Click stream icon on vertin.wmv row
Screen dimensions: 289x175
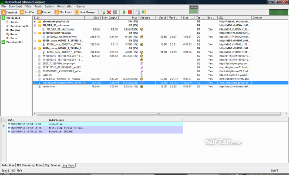pyautogui.click(x=141, y=86)
